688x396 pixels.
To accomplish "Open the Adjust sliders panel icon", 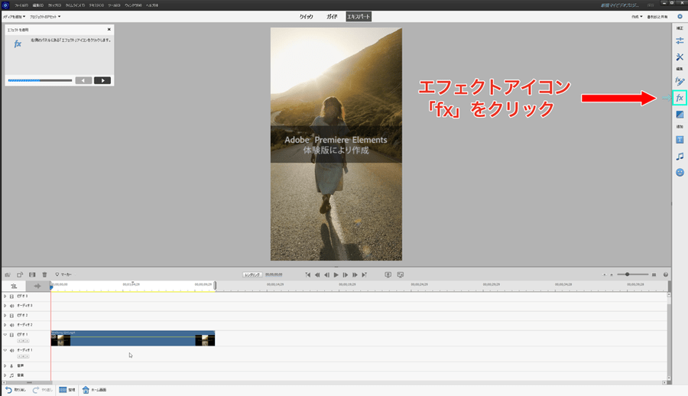I will tap(680, 41).
